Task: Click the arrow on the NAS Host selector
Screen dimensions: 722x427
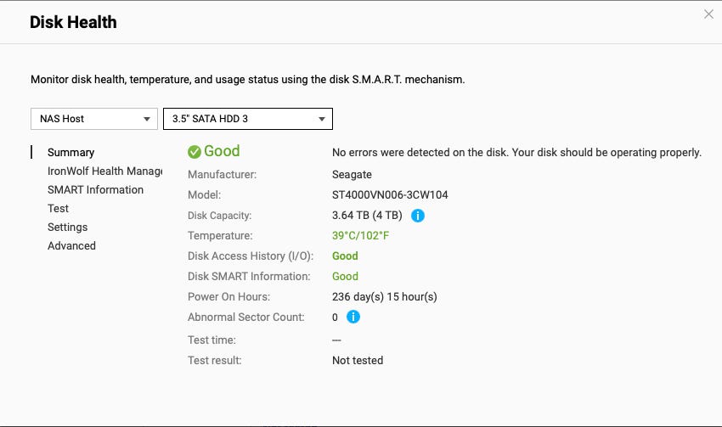Action: [x=147, y=120]
